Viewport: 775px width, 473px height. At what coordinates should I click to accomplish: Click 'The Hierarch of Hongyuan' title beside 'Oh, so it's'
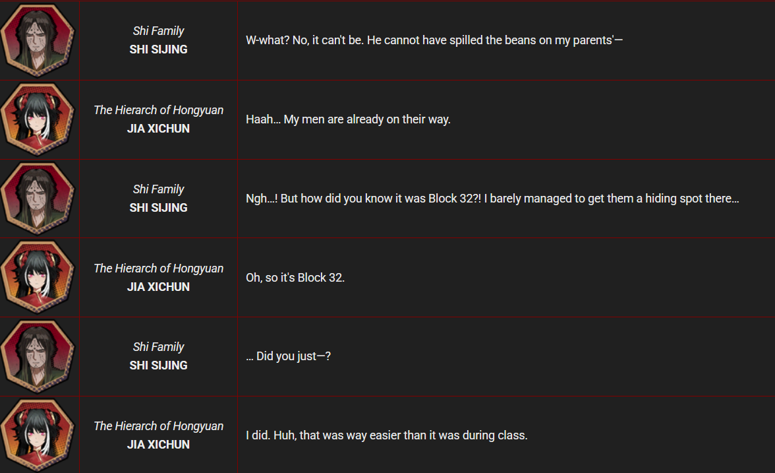(x=158, y=268)
